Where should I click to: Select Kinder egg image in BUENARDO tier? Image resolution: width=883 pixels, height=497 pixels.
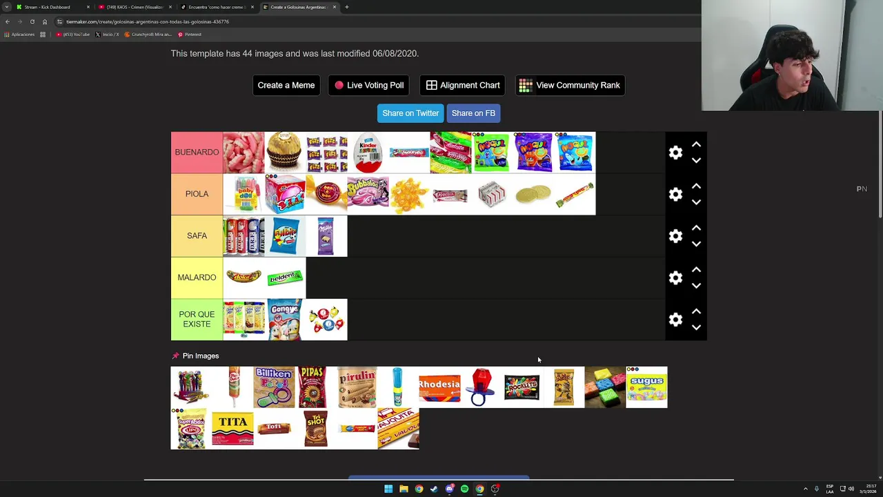368,152
